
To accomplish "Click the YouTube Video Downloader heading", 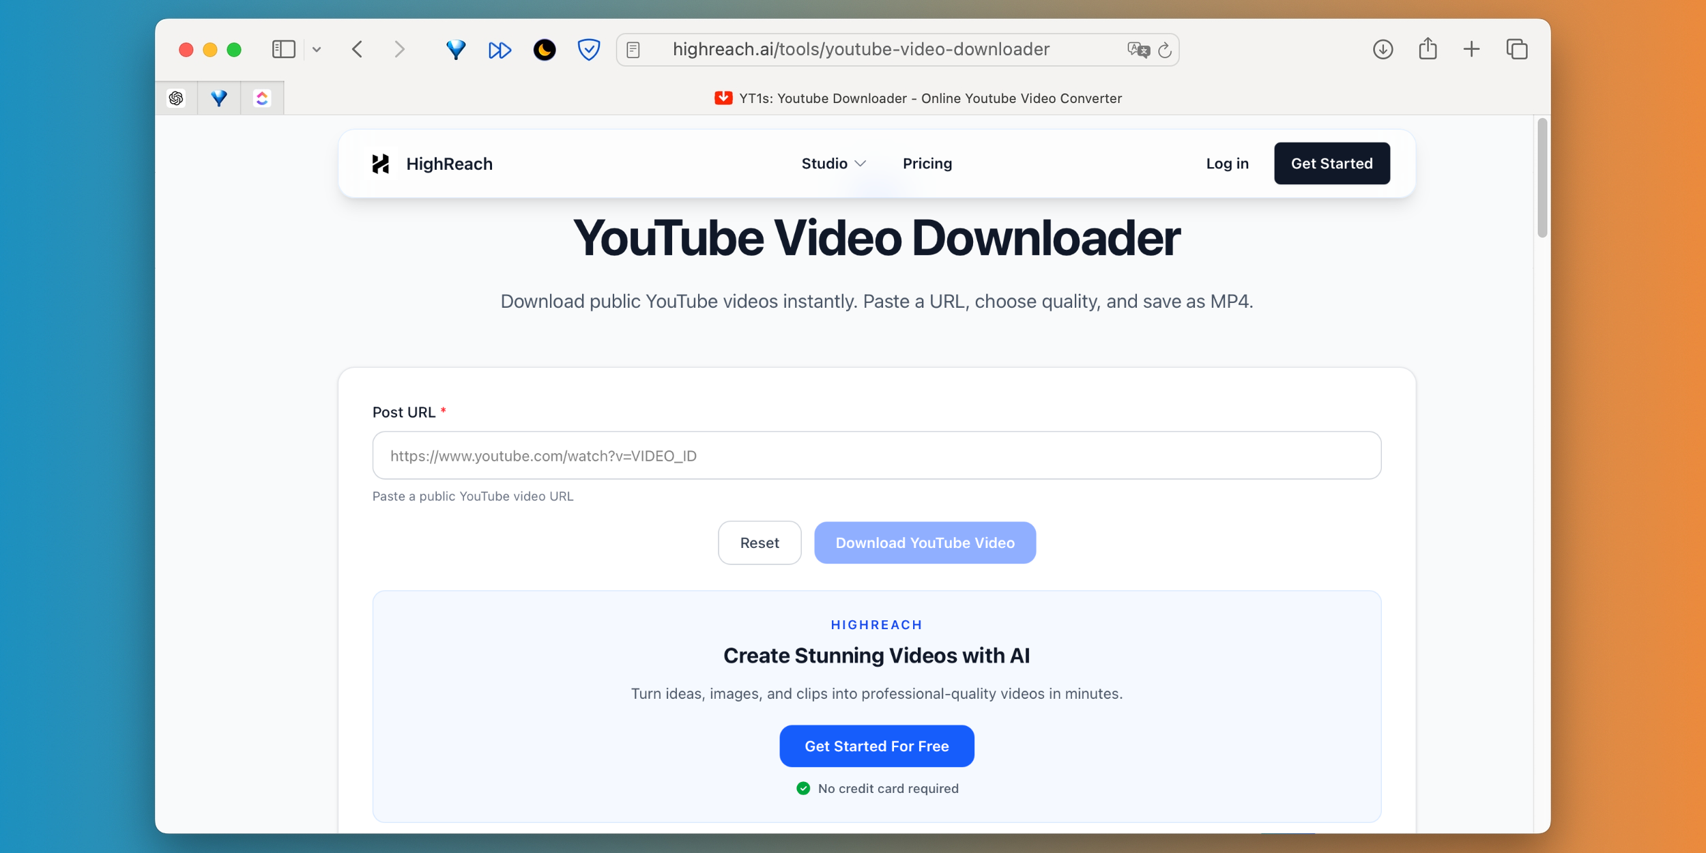I will 876,238.
